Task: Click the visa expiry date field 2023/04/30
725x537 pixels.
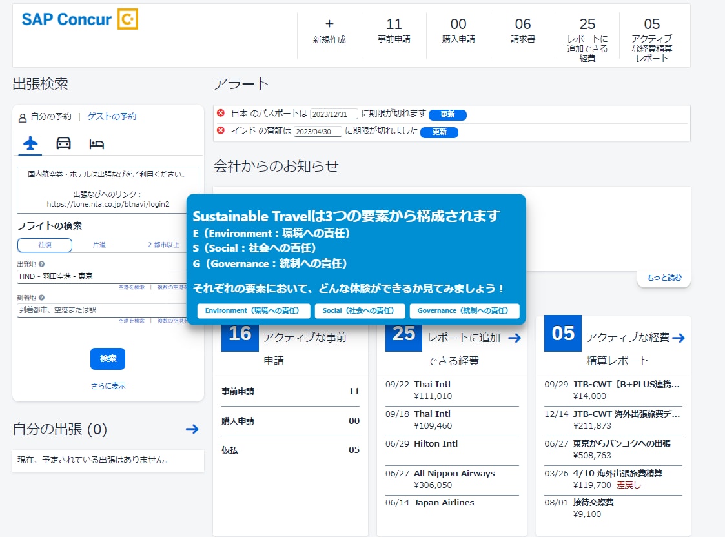Action: [318, 132]
